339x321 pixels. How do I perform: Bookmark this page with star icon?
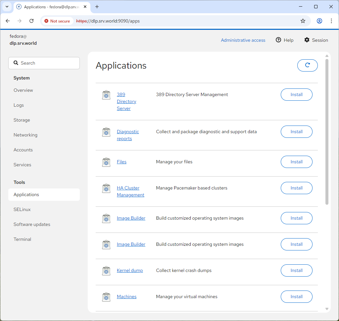pyautogui.click(x=303, y=21)
